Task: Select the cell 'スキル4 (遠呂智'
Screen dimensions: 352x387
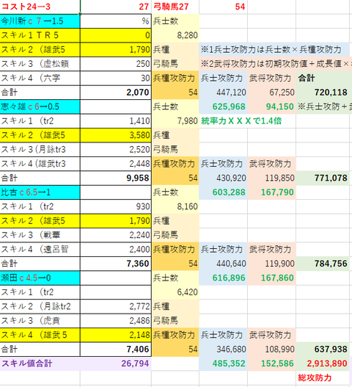Action: [40, 250]
